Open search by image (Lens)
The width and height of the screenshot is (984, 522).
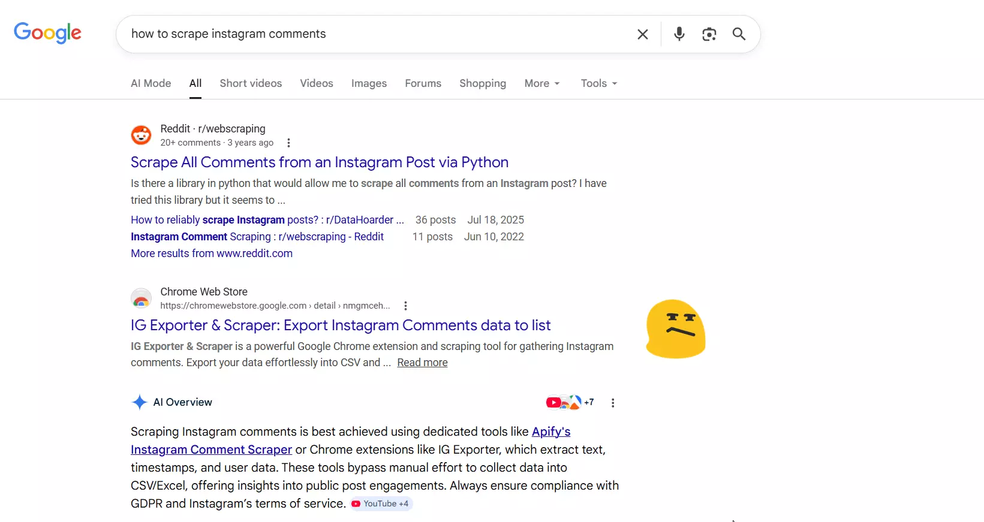tap(709, 34)
